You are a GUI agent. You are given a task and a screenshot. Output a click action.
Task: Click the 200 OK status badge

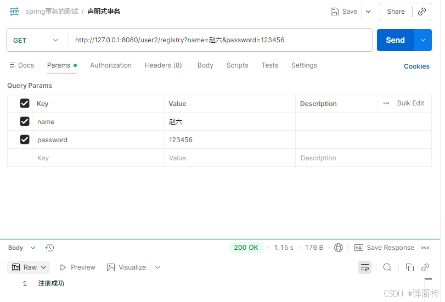pyautogui.click(x=246, y=248)
